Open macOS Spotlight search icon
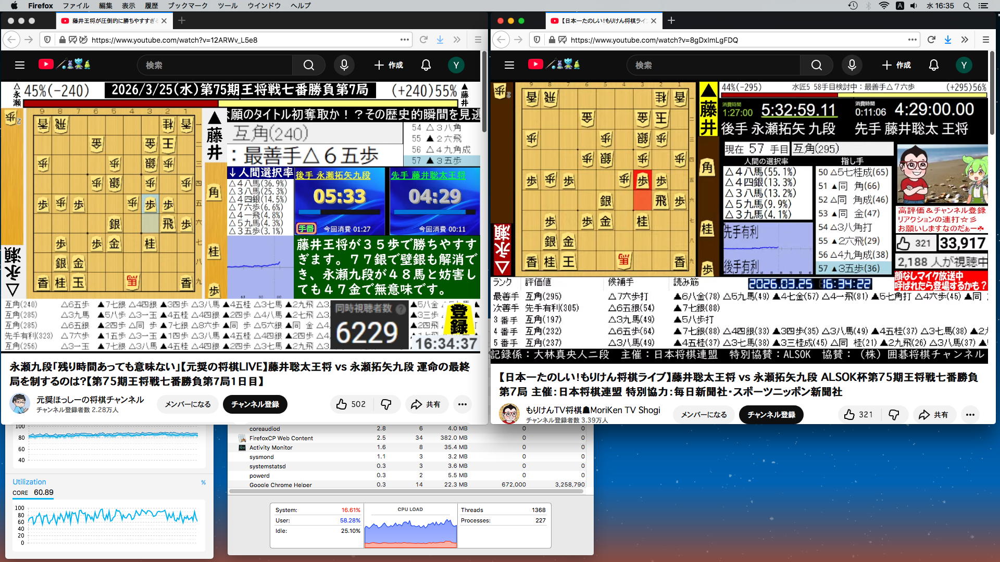 967,6
